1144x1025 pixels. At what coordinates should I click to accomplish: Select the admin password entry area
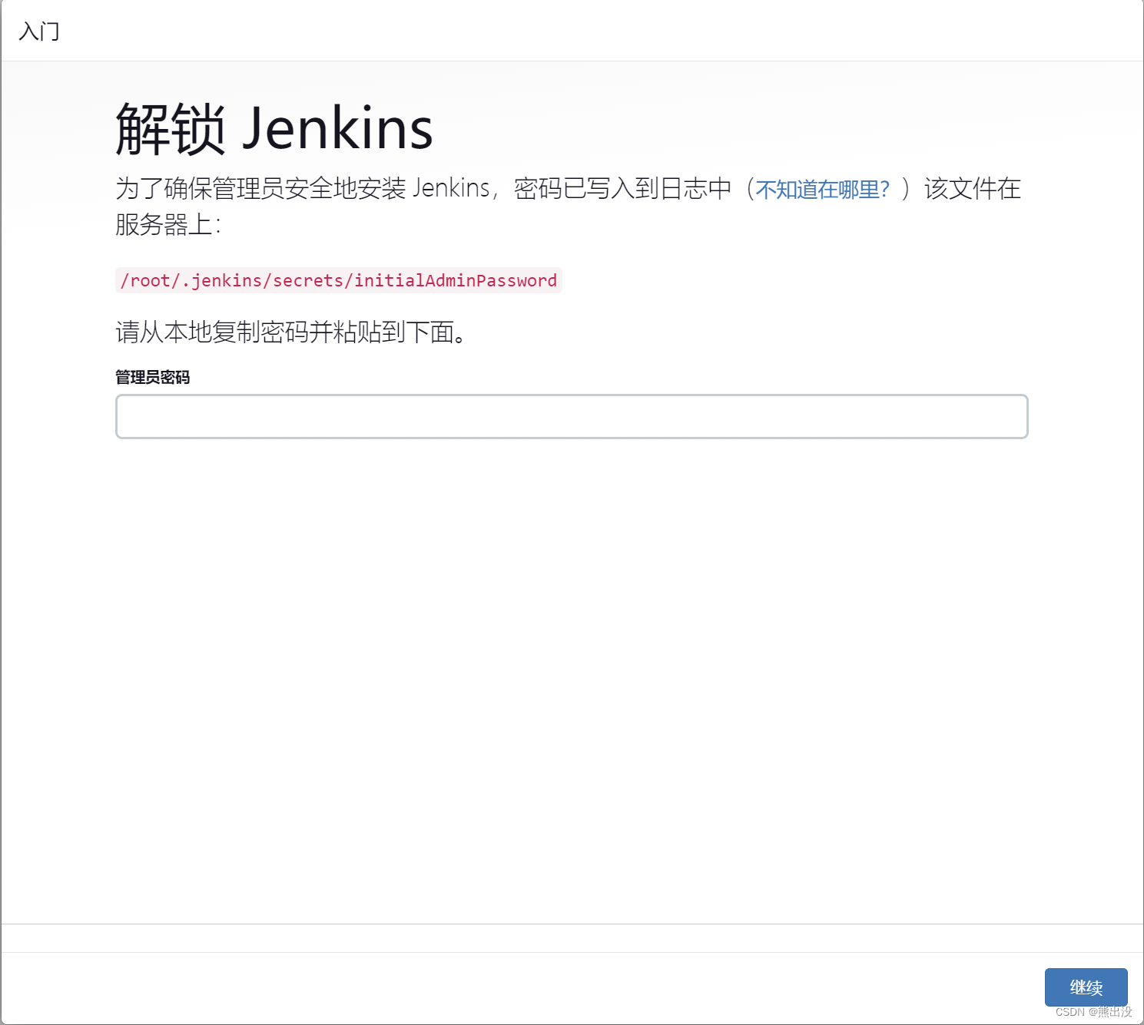click(x=572, y=416)
